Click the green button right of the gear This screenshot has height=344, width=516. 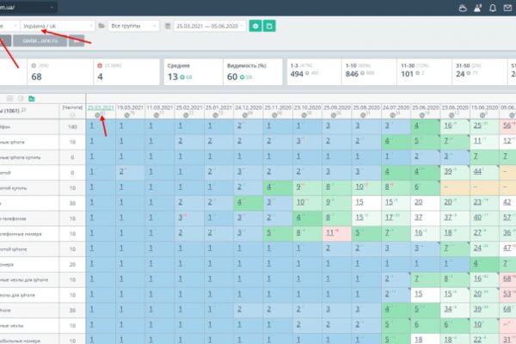(269, 26)
